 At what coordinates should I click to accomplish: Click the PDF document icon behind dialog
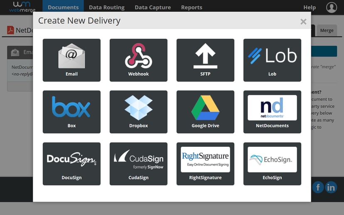click(x=10, y=30)
